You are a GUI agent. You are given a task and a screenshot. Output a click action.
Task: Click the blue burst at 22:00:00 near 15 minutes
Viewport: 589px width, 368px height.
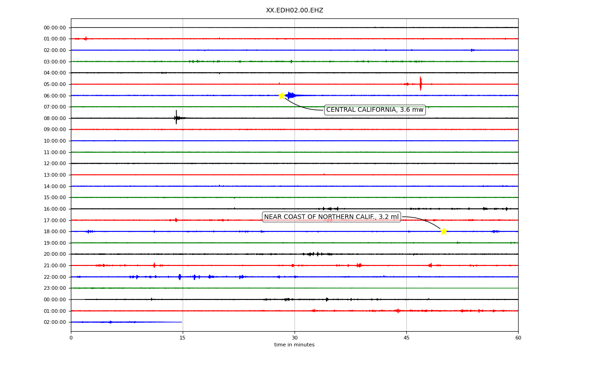[x=179, y=277]
